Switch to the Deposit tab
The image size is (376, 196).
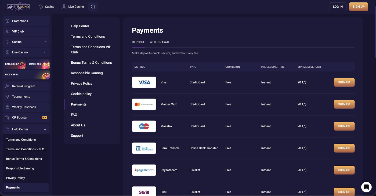(138, 42)
